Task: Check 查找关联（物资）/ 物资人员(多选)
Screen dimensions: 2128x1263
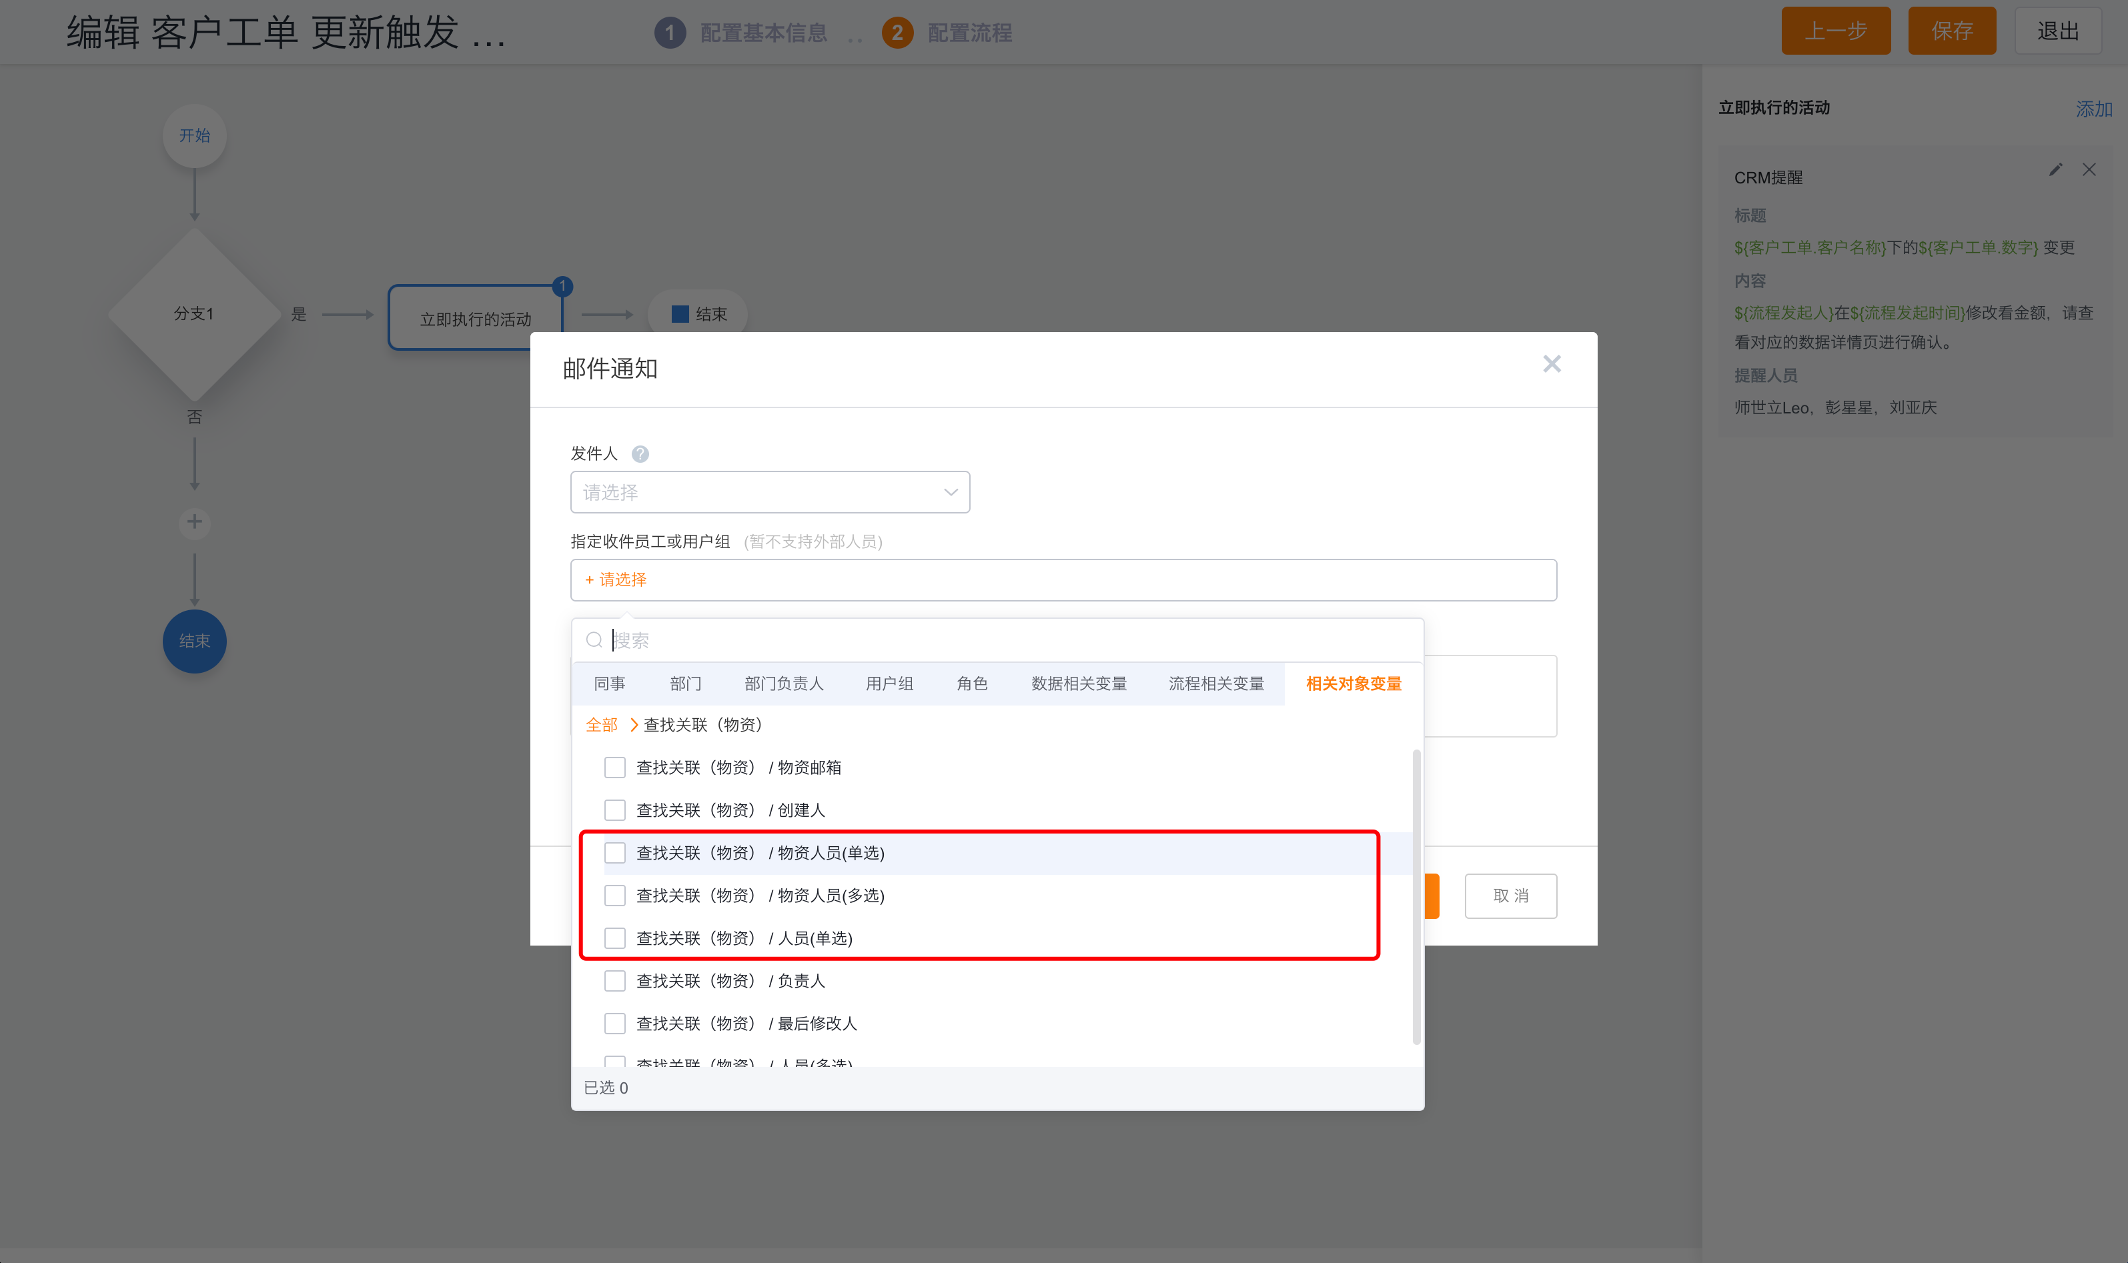Action: [614, 896]
